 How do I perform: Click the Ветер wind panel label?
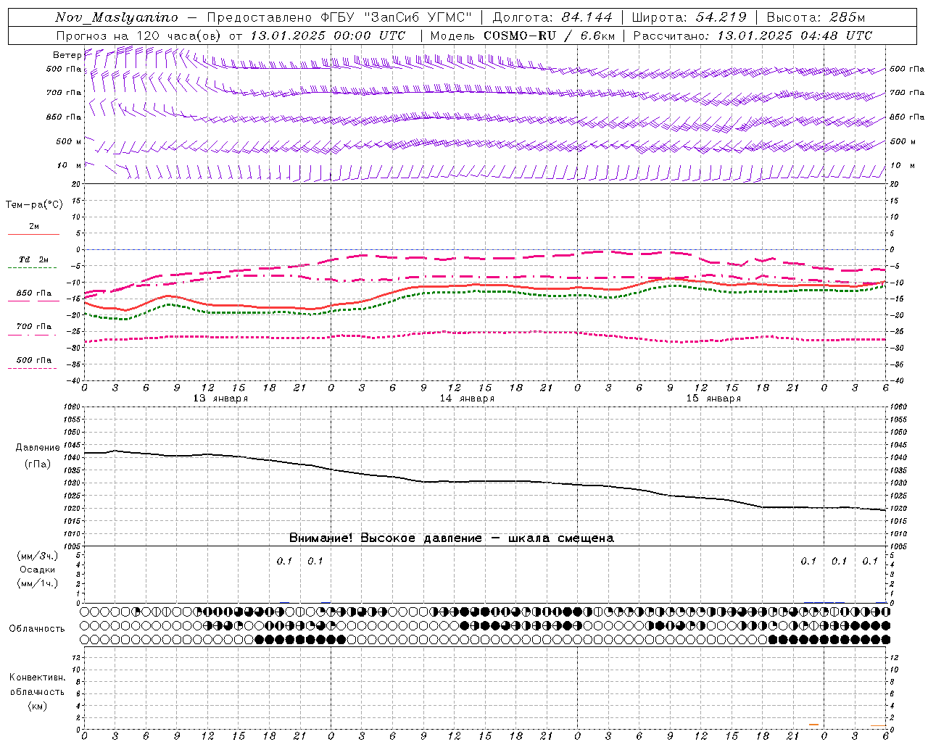67,55
